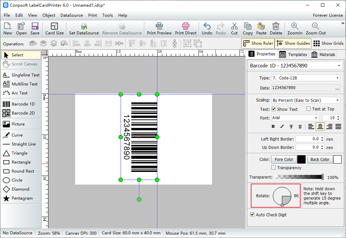
Task: Open the Edit menu
Action: pos(19,15)
